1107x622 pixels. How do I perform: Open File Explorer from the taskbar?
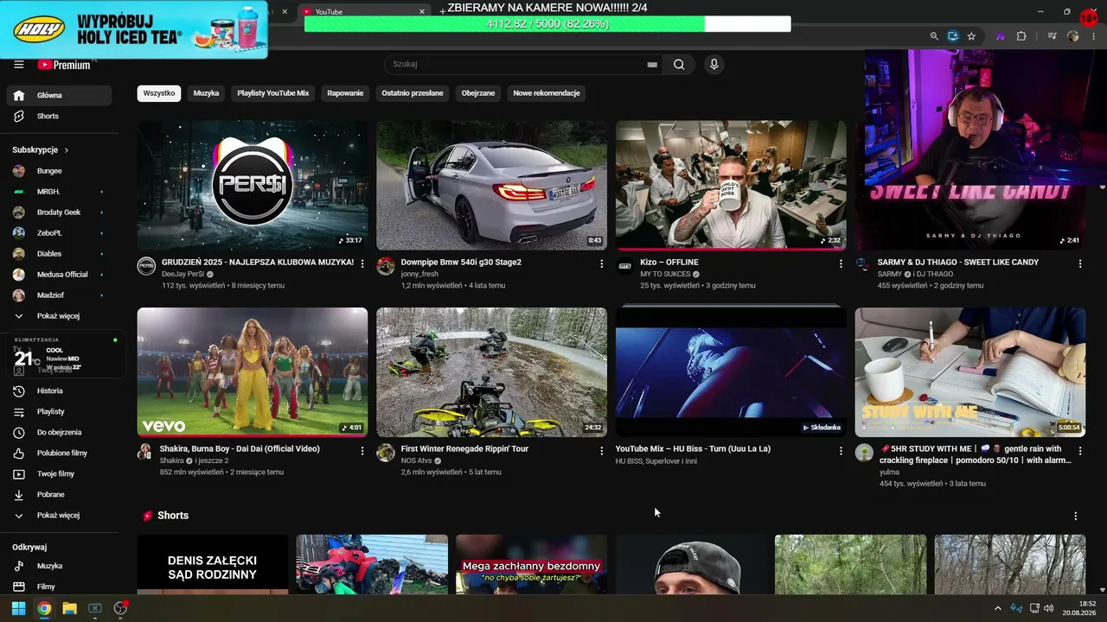point(69,608)
